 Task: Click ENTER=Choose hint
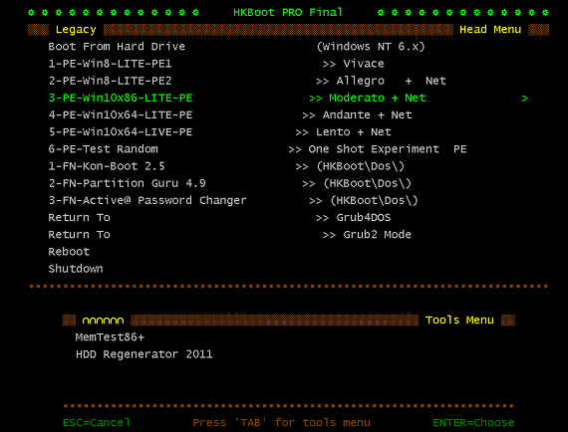473,423
